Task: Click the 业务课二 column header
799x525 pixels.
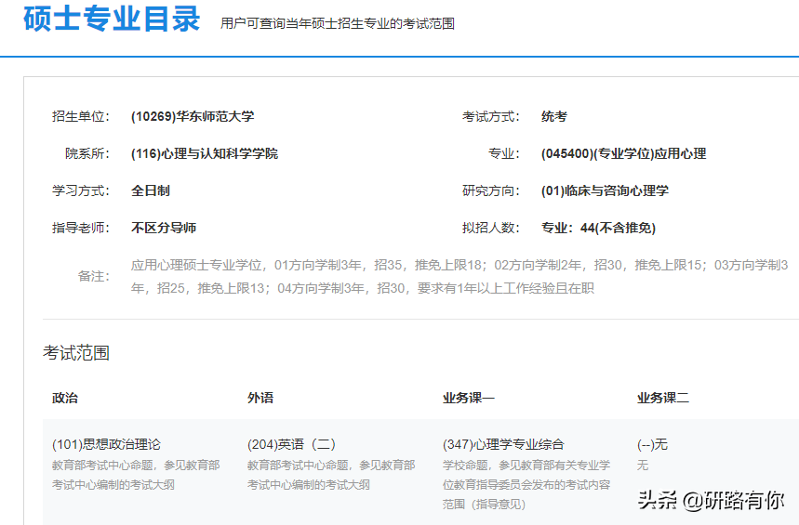Action: pyautogui.click(x=663, y=399)
